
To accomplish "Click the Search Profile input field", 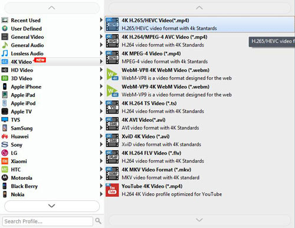I will point(48,222).
